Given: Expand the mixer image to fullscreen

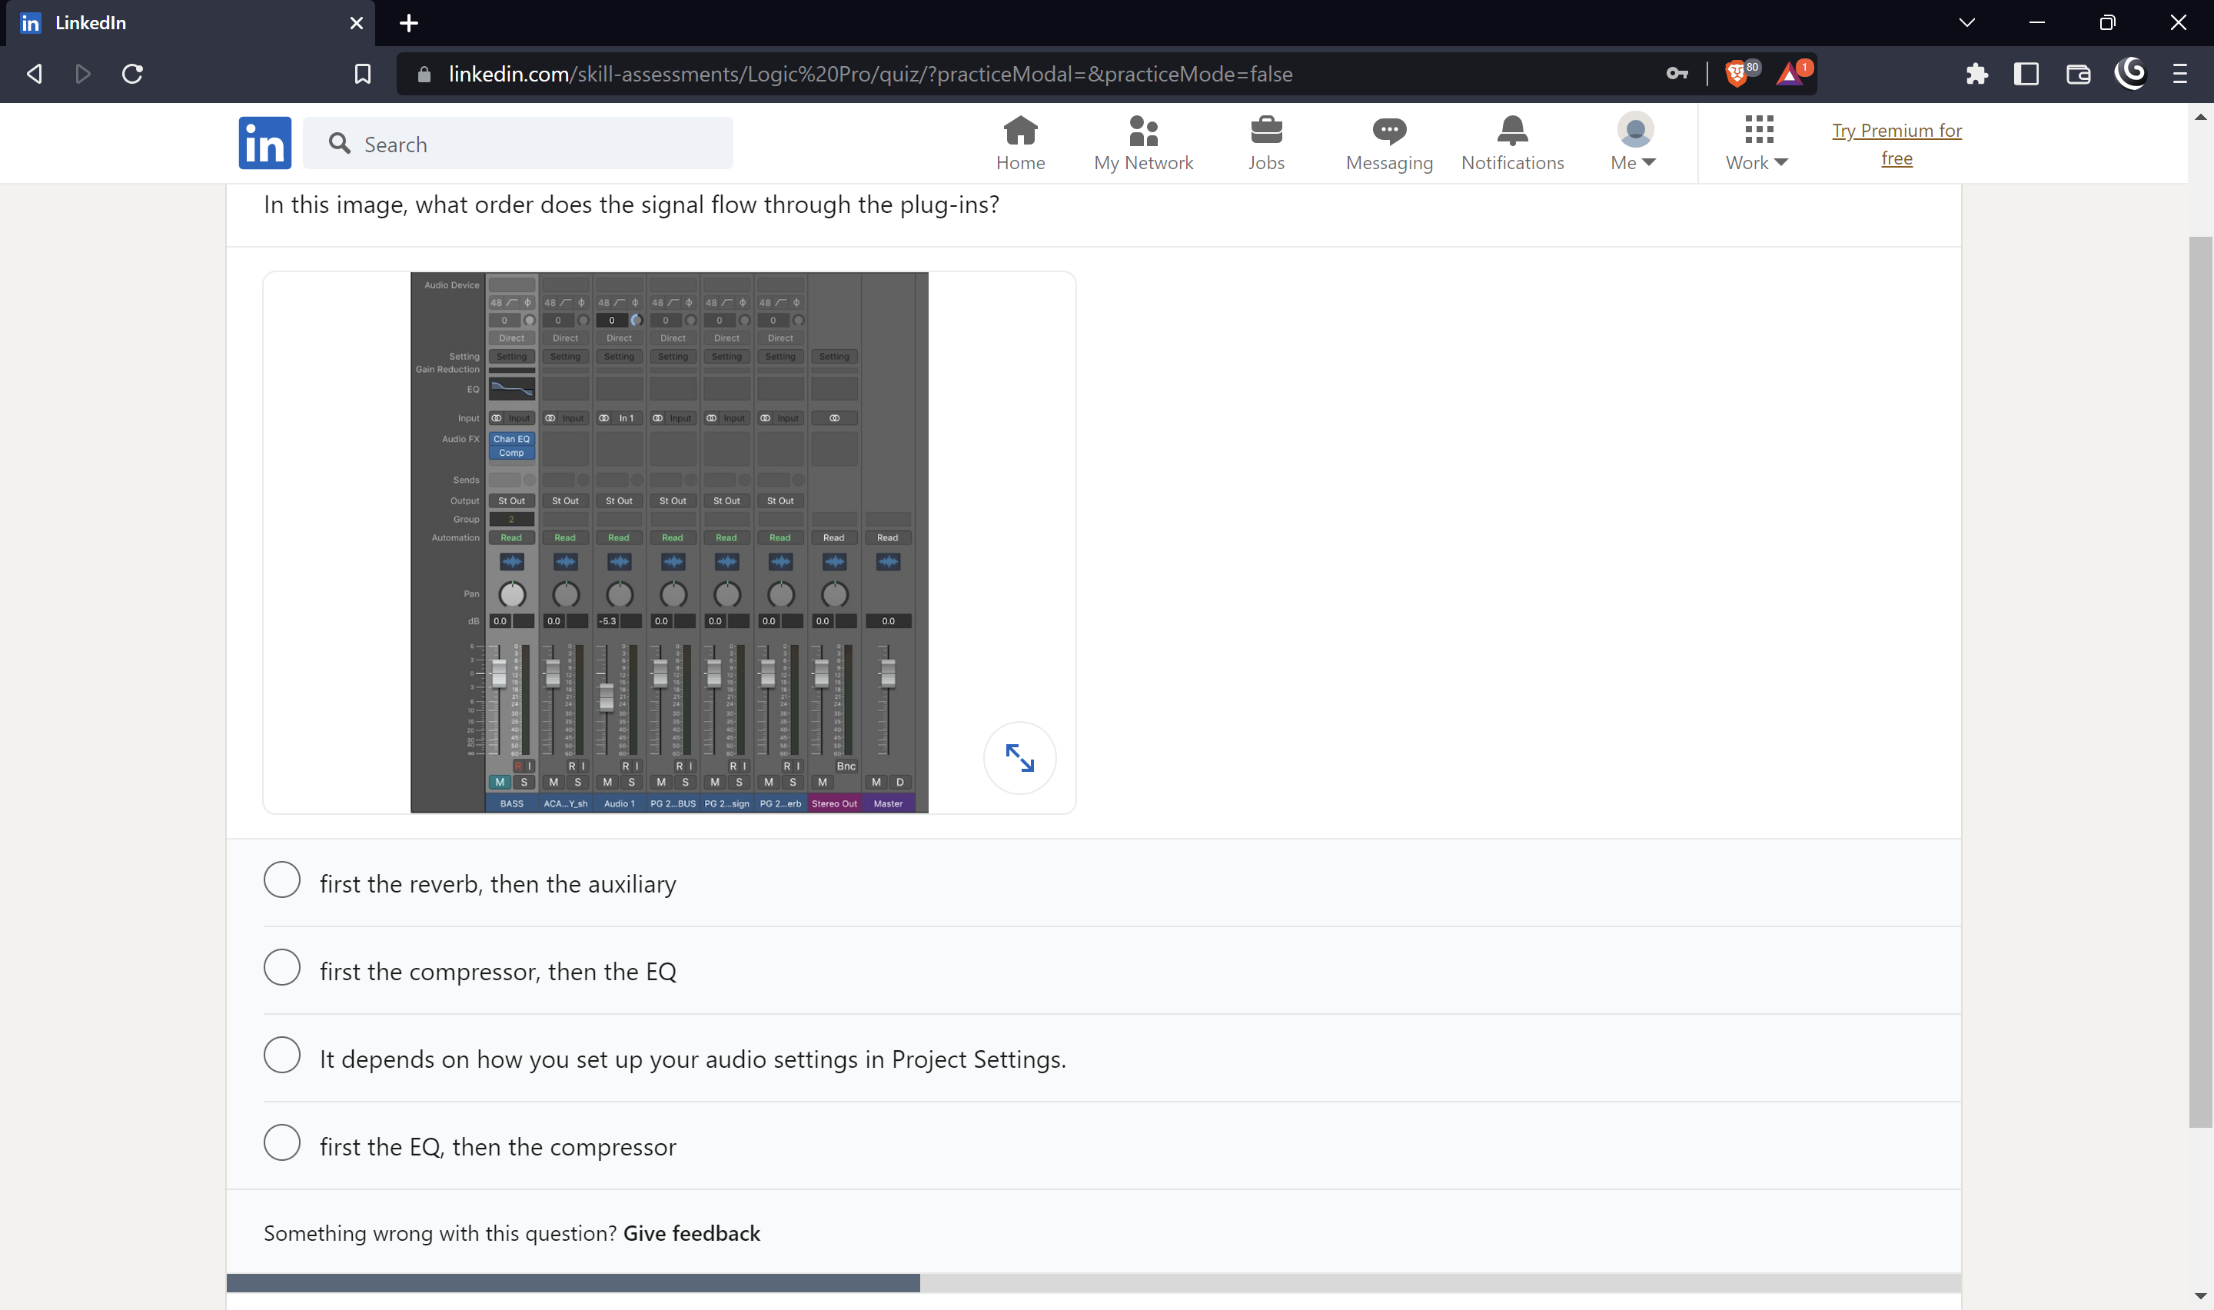Looking at the screenshot, I should [1019, 757].
